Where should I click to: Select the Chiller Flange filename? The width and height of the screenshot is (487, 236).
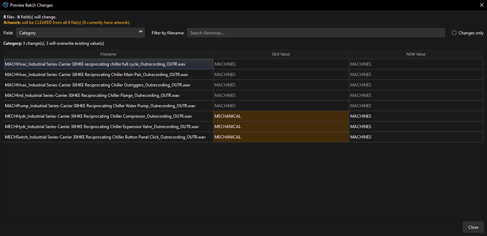(x=108, y=95)
